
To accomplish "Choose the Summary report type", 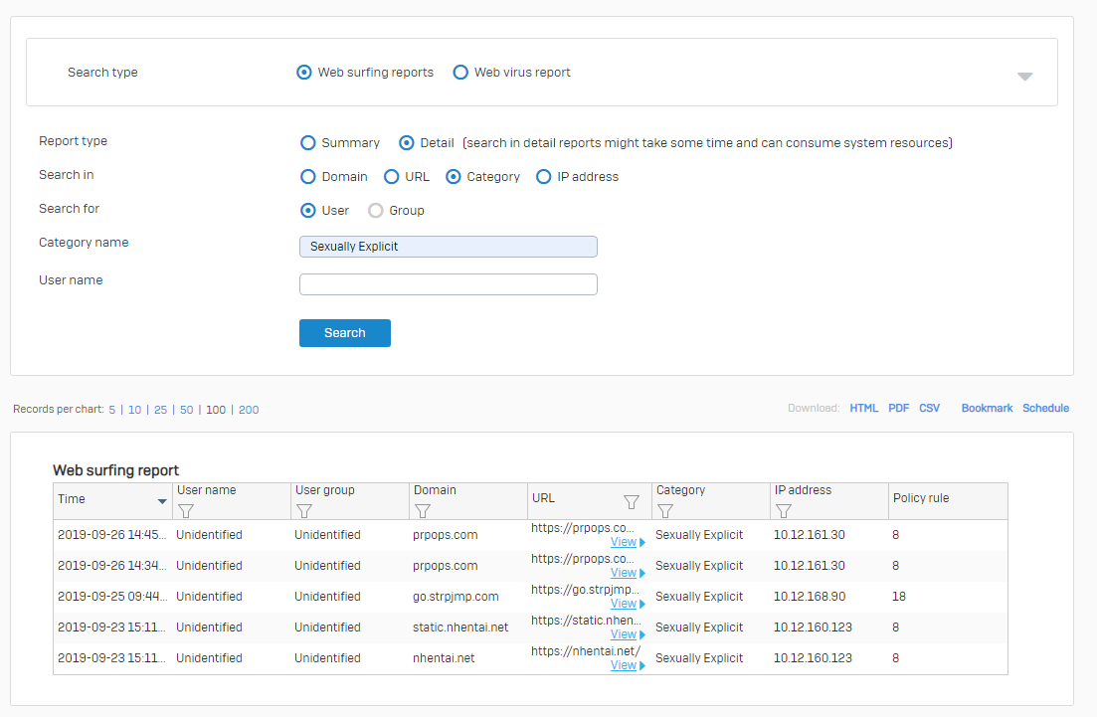I will coord(308,143).
